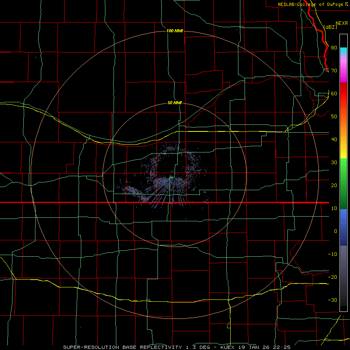Click the 30 value on the dBZ scale
The image size is (350, 350).
334,162
